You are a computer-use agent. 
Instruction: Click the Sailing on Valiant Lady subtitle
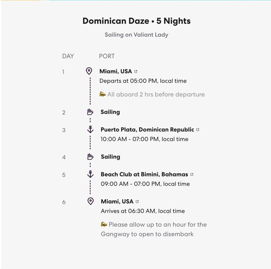pos(136,35)
